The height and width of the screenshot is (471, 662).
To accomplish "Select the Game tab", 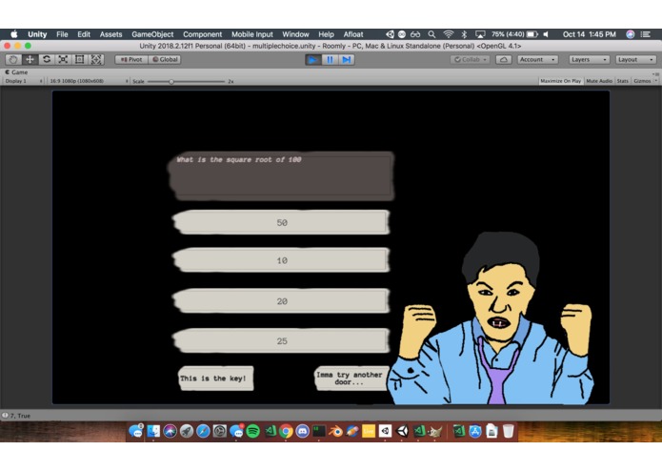I will [16, 72].
